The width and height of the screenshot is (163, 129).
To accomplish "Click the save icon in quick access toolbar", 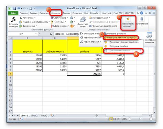I will [14, 9].
